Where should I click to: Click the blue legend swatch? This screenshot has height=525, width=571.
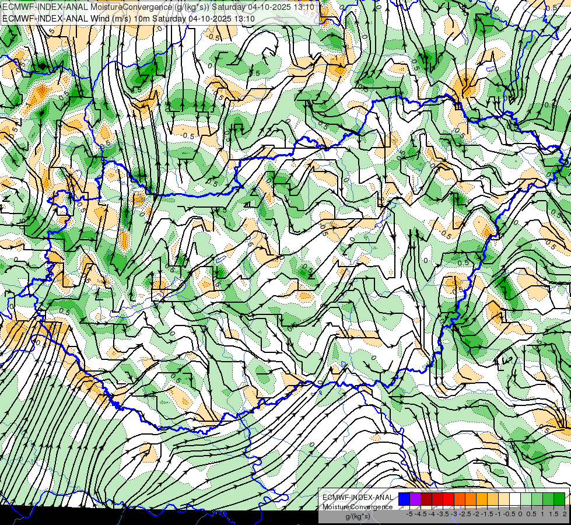click(404, 499)
